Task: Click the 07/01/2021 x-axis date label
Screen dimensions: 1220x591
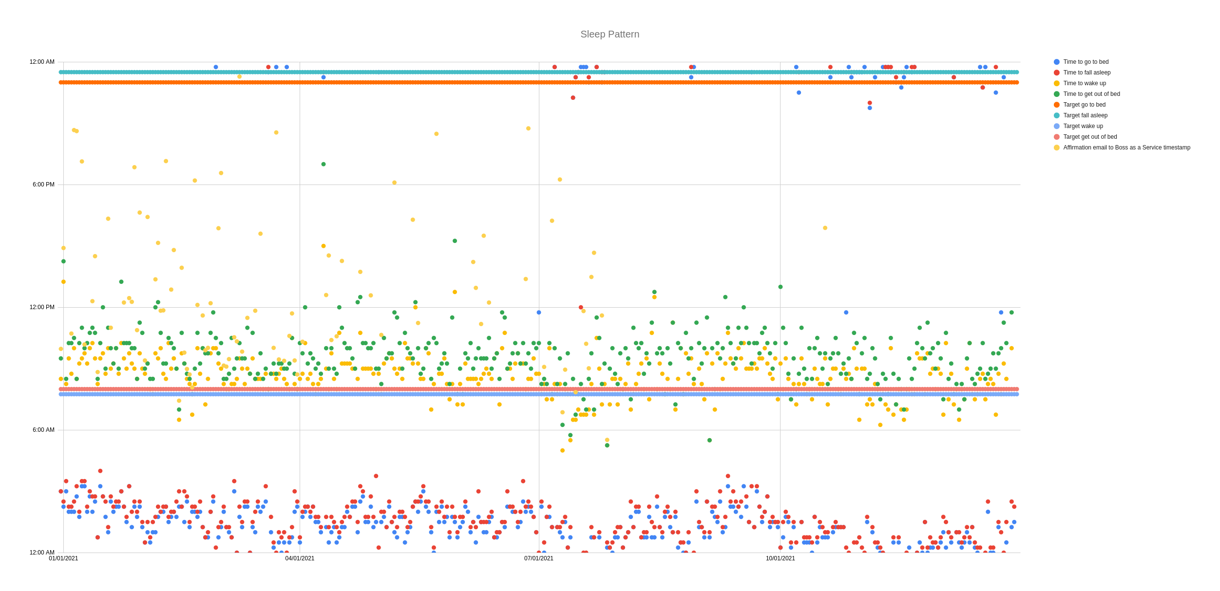Action: (x=539, y=558)
